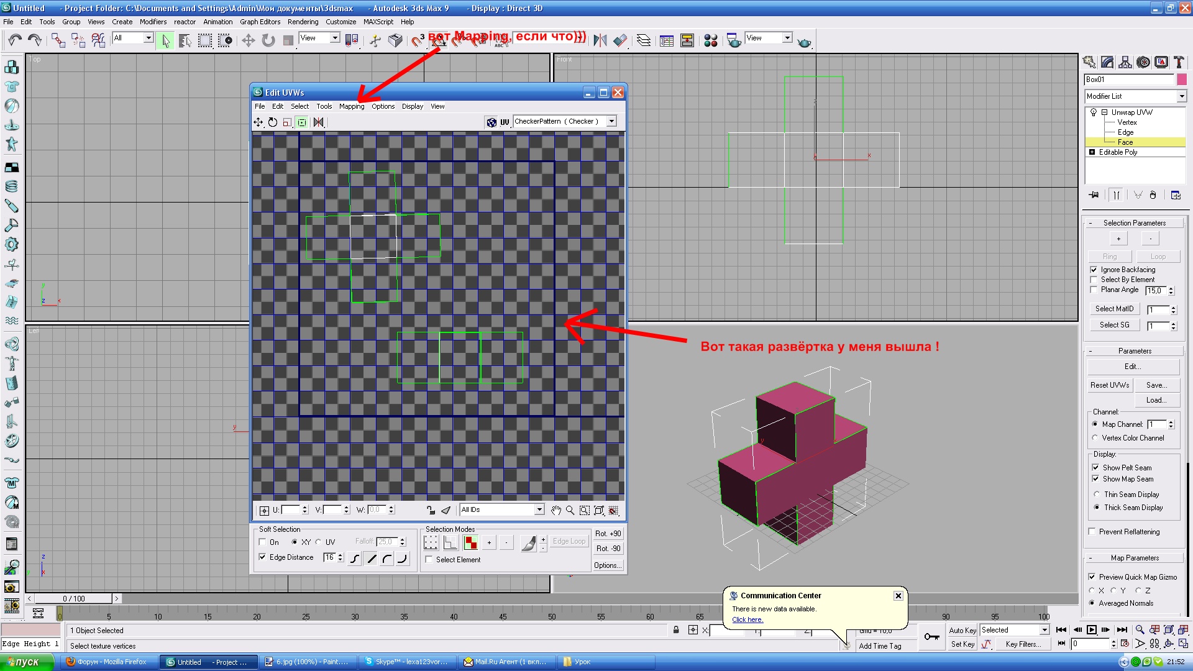Select Thin Seam Display radio button

tap(1097, 495)
